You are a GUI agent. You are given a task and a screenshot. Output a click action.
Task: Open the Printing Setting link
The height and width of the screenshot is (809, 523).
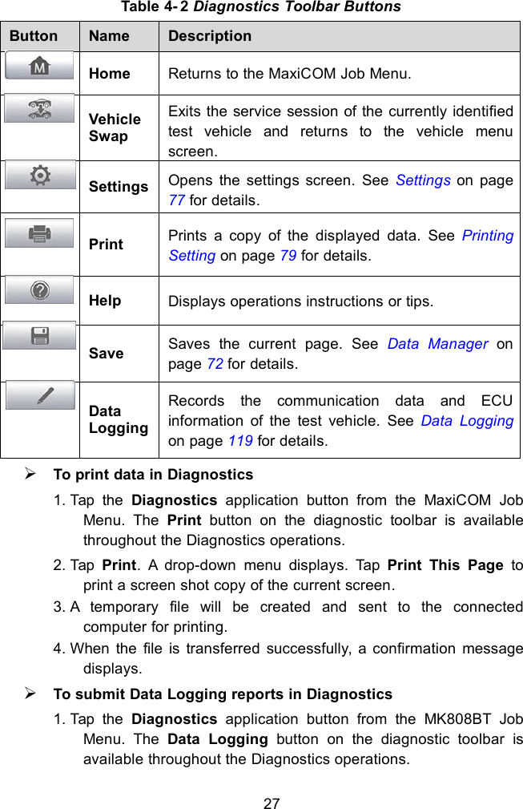(x=340, y=245)
